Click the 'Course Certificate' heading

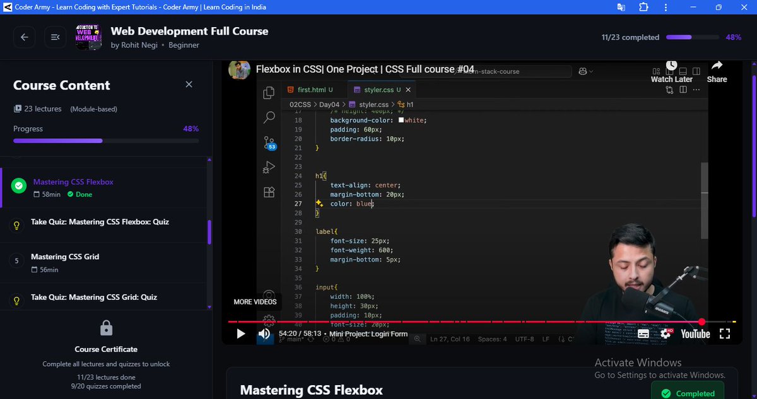[106, 349]
